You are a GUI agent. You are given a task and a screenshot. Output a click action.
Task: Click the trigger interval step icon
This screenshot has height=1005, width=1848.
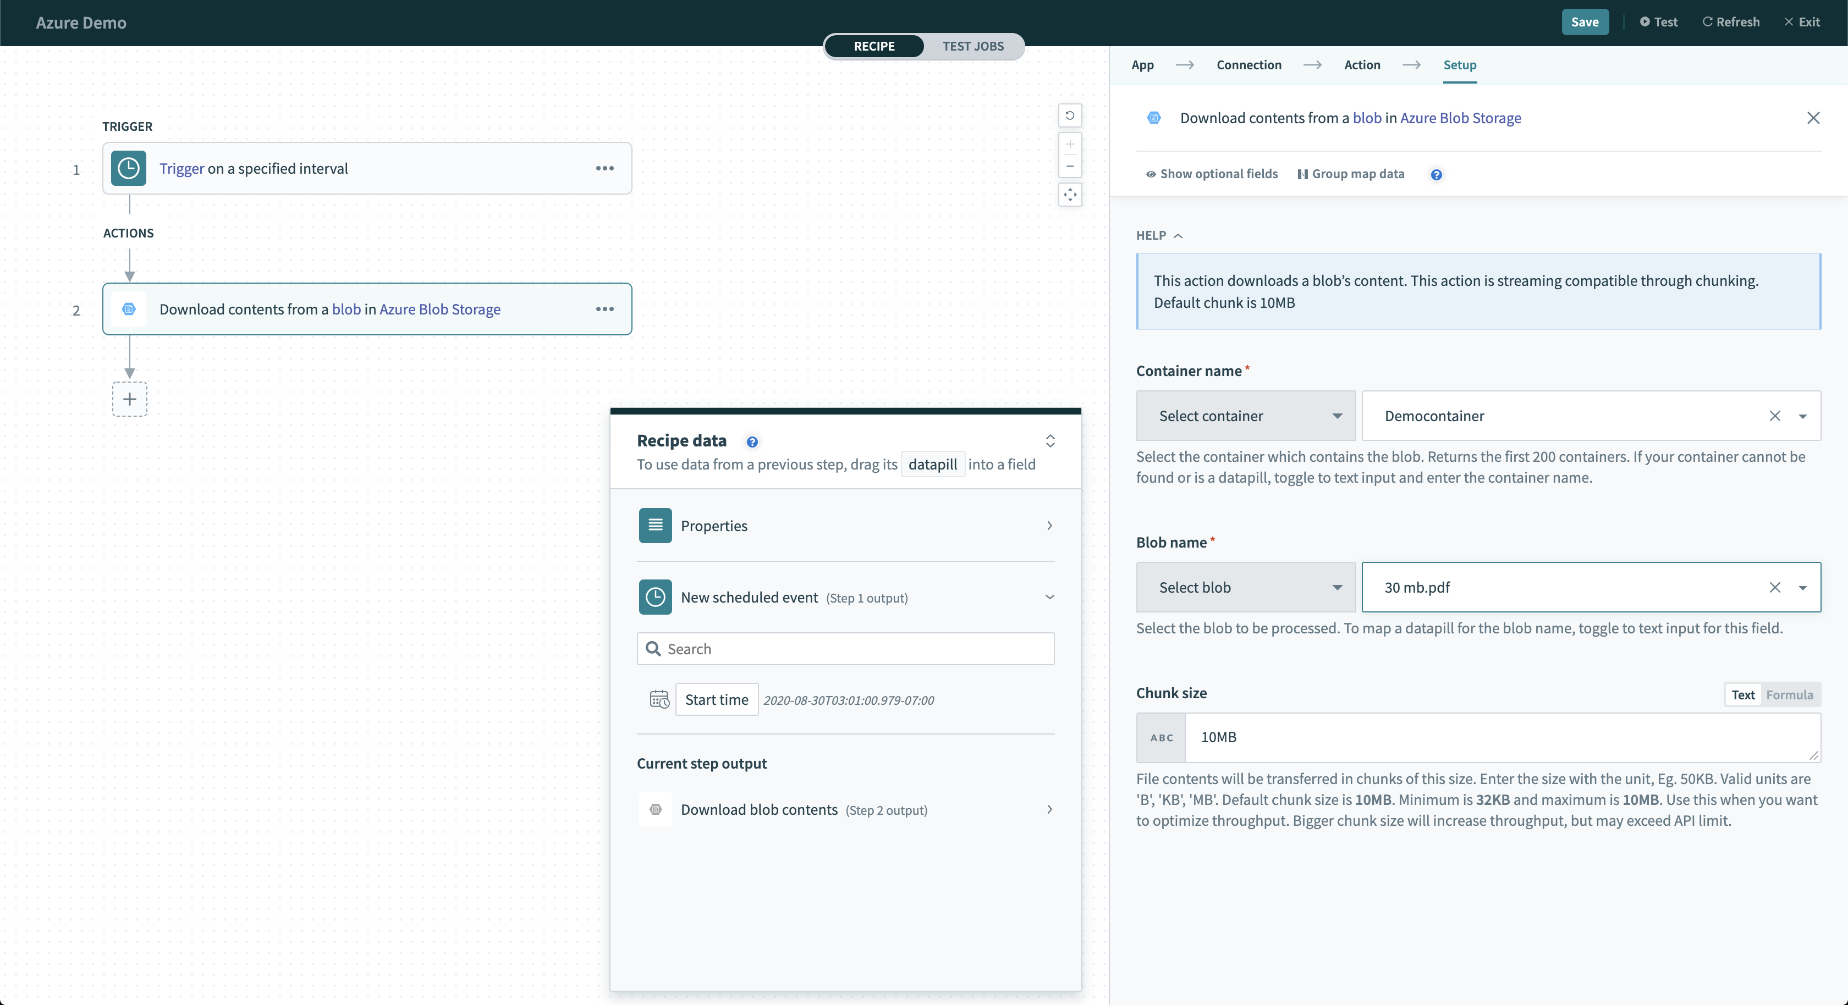[129, 167]
